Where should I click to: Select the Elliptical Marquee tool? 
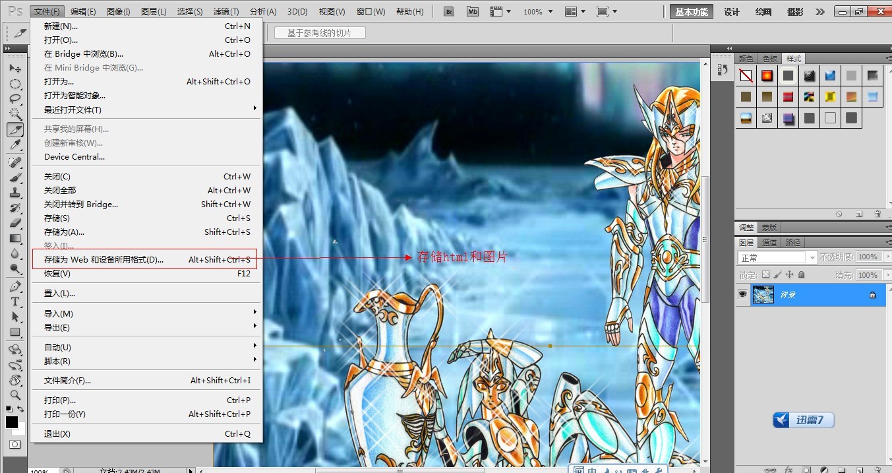15,84
